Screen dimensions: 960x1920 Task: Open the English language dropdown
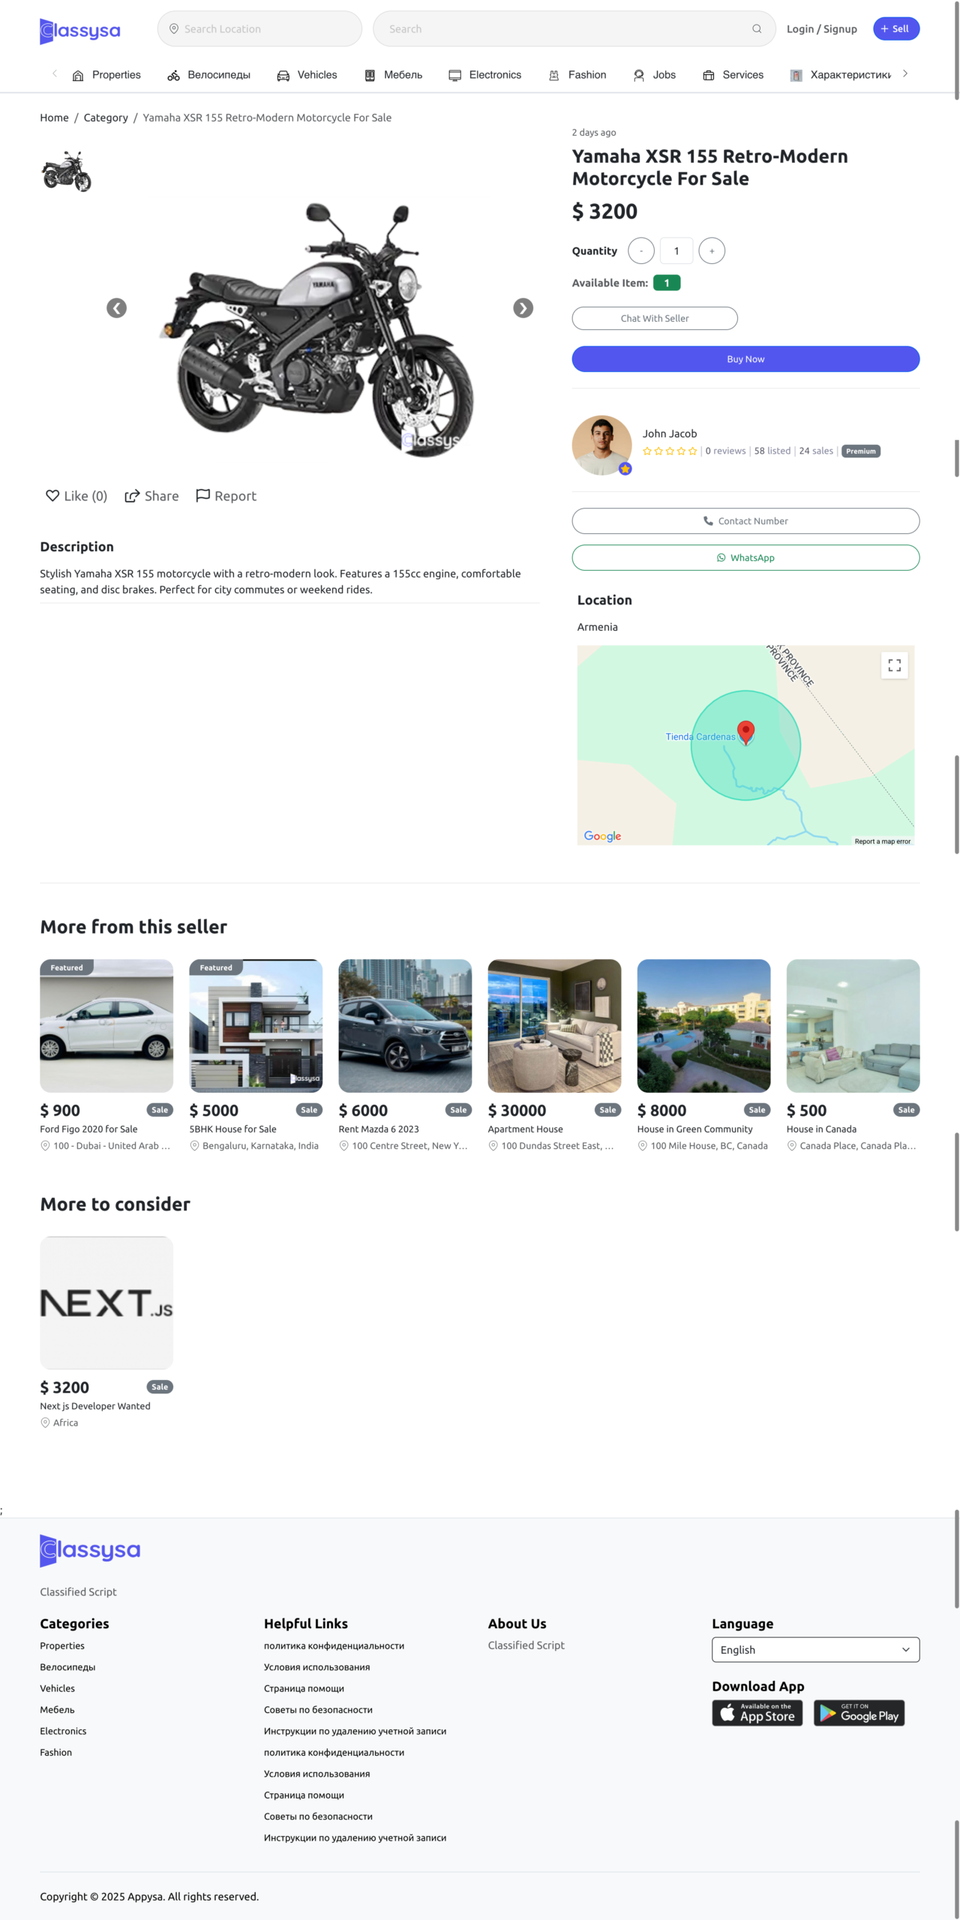point(815,1650)
